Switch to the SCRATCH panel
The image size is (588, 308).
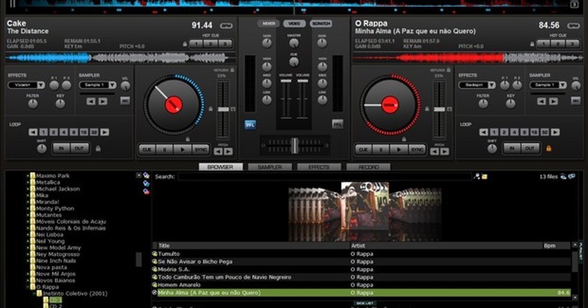tap(321, 23)
